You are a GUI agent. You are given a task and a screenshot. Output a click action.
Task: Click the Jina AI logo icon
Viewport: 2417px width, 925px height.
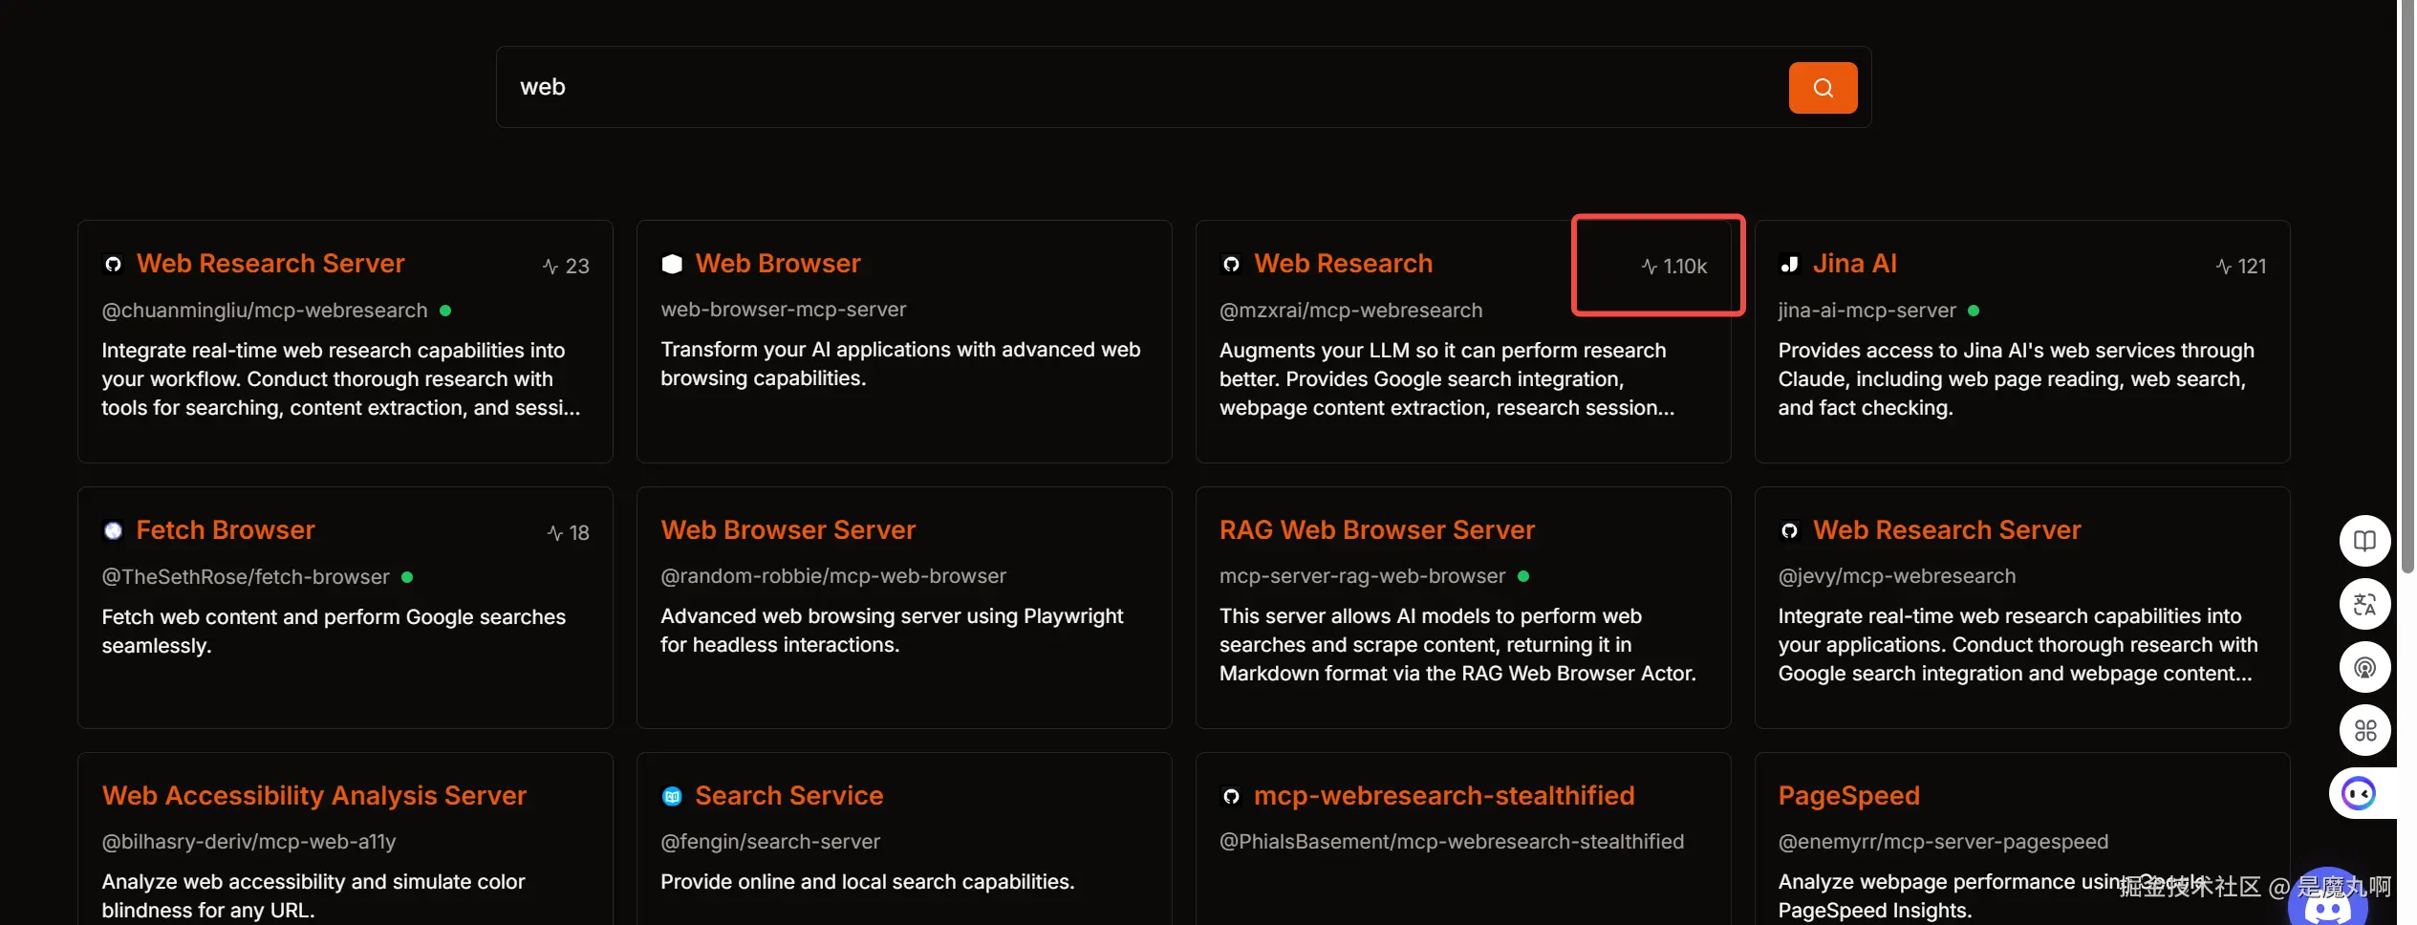pyautogui.click(x=1789, y=264)
